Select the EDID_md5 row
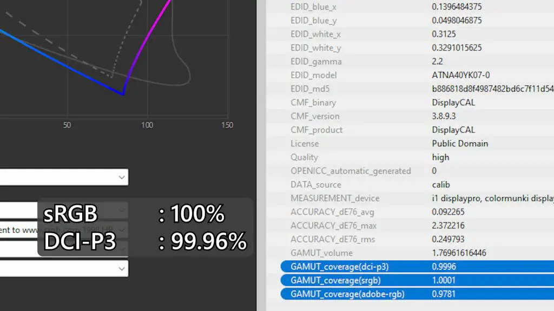Screen dimensions: 554x311 click(x=410, y=89)
